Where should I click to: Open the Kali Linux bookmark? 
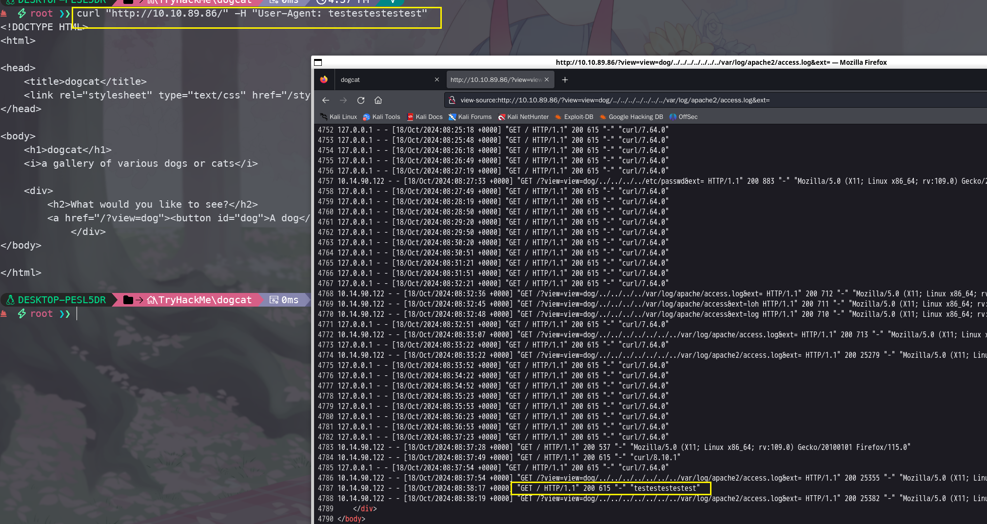coord(338,117)
